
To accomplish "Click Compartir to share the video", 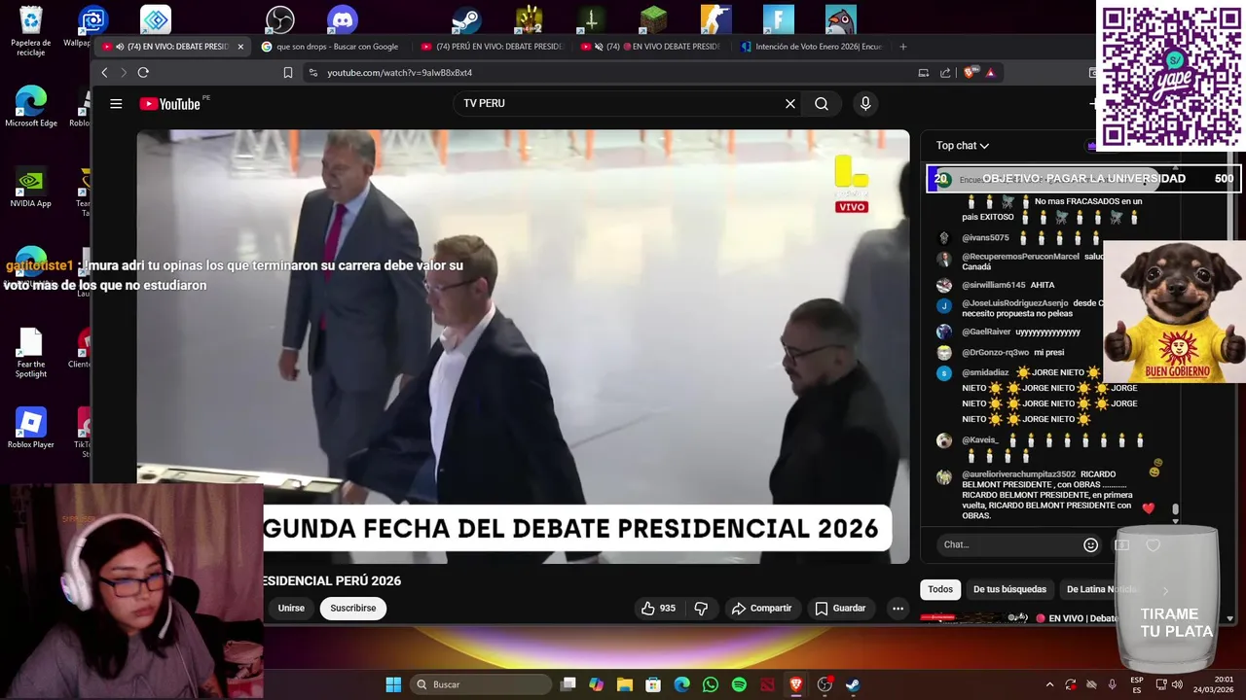I will tap(761, 609).
